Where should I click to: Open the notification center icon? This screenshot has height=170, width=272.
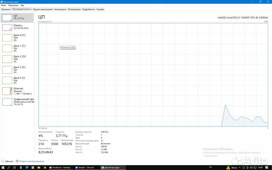267,168
